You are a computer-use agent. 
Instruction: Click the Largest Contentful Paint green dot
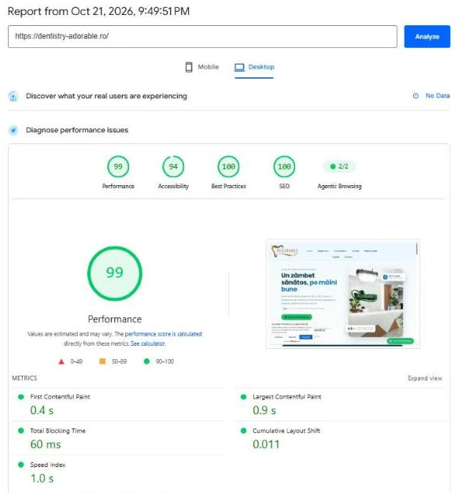(243, 397)
